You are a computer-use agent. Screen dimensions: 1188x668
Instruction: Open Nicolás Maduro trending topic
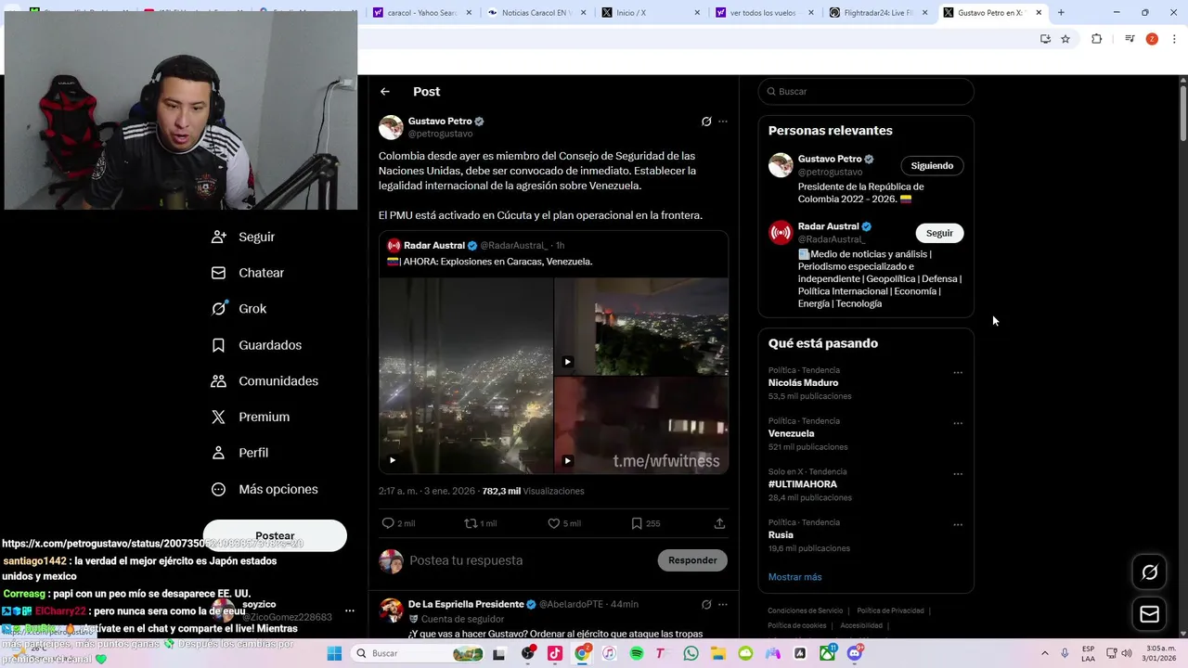point(803,383)
